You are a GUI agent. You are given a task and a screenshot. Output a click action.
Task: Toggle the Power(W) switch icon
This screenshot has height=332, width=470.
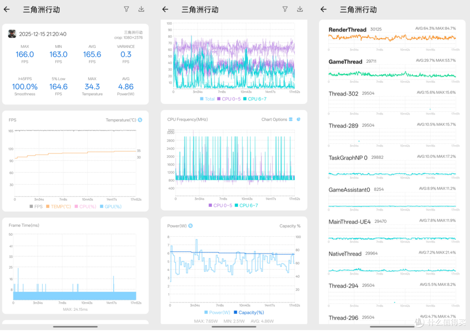[x=190, y=226]
